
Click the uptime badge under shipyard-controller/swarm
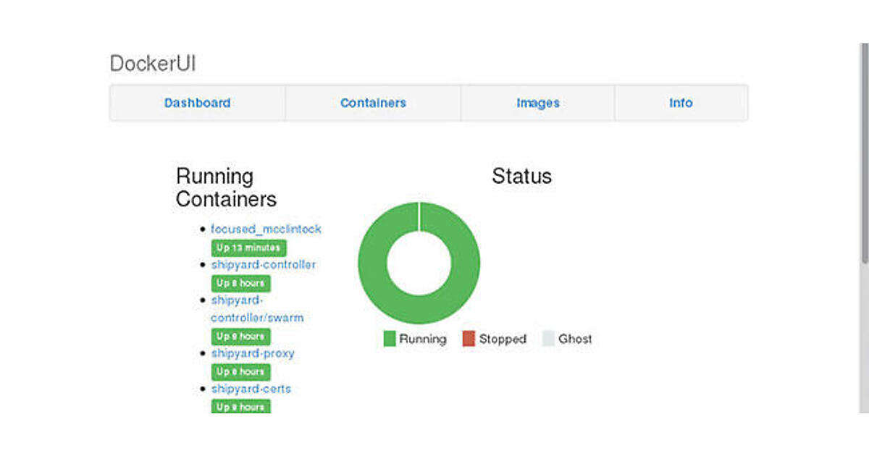point(240,336)
